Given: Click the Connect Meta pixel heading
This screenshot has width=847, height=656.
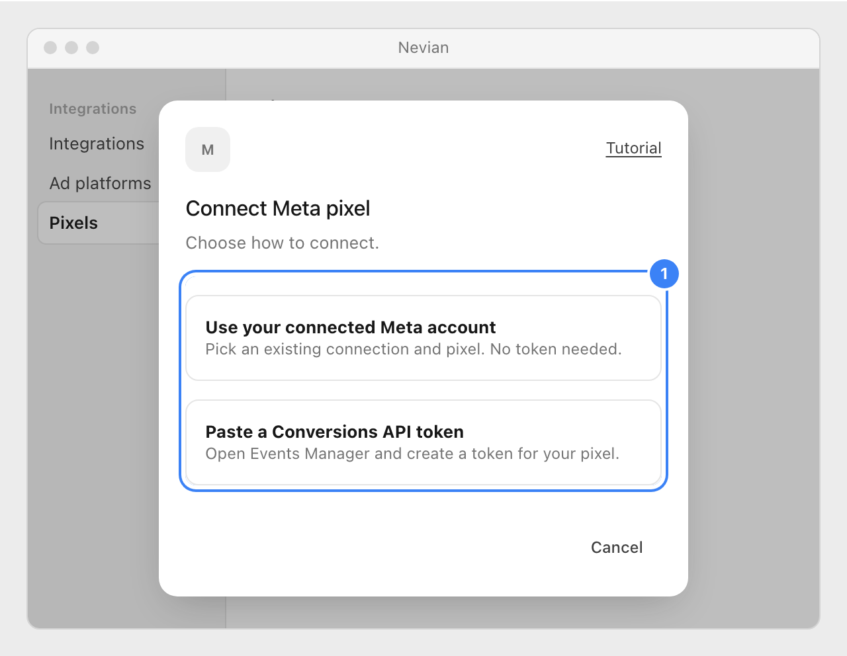Looking at the screenshot, I should (278, 208).
